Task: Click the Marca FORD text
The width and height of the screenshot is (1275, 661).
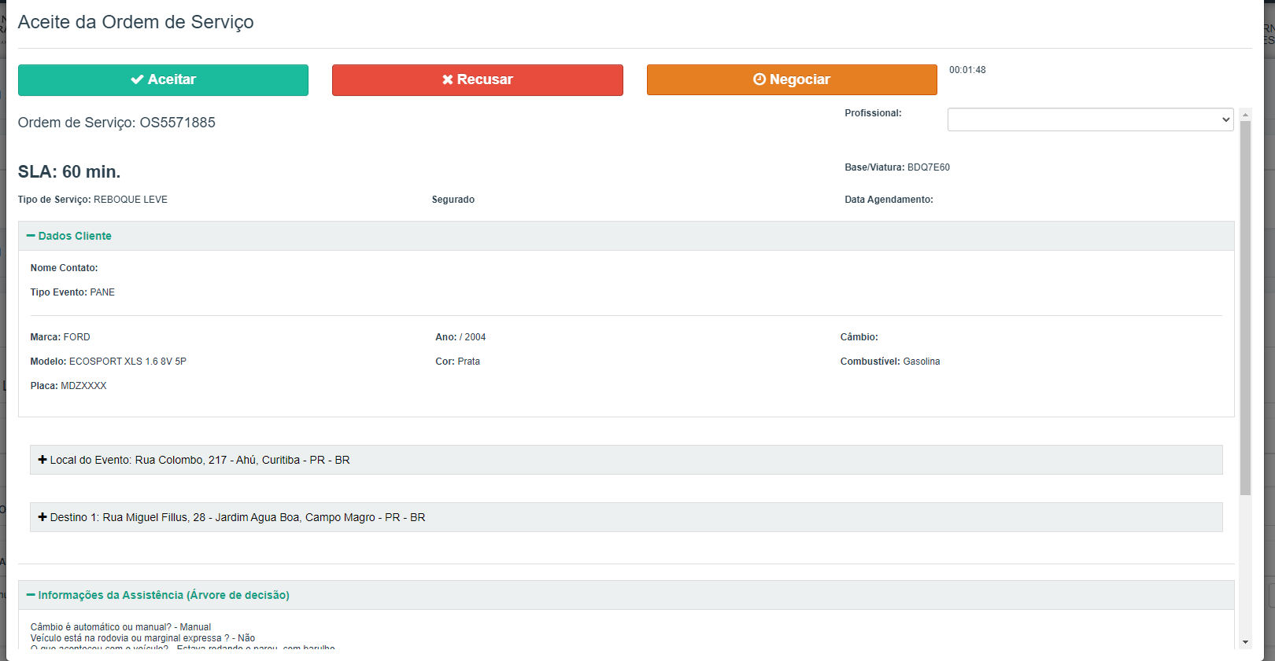Action: tap(61, 337)
